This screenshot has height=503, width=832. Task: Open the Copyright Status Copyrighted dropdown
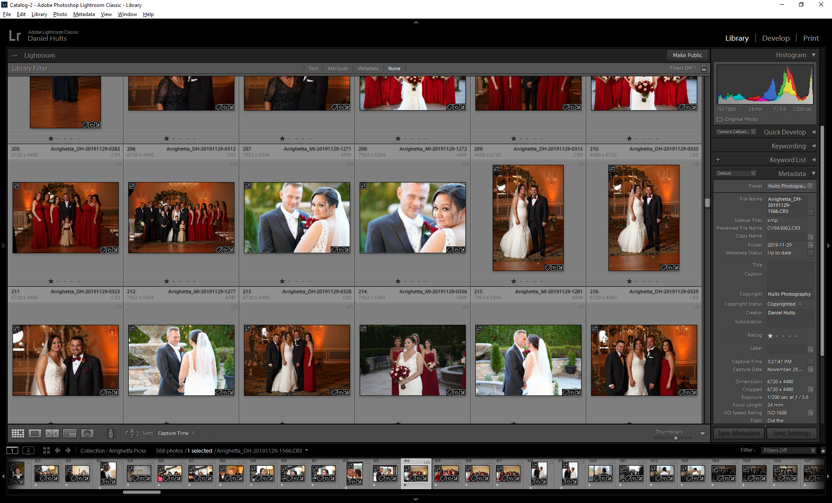pos(784,304)
